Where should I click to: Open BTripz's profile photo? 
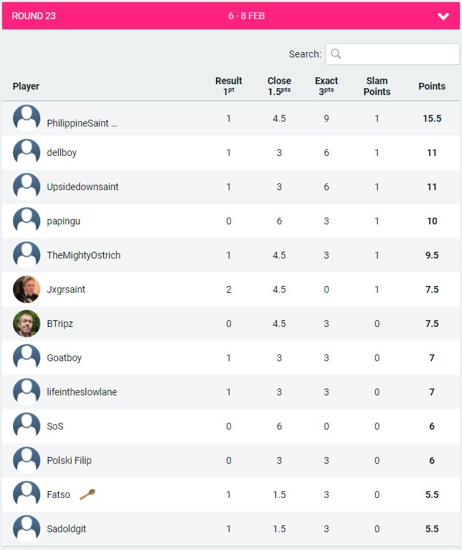coord(27,324)
